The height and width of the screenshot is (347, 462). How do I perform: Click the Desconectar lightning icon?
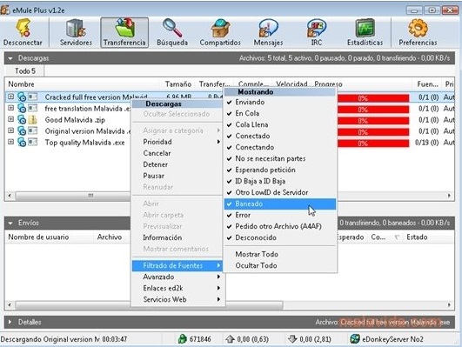point(23,28)
